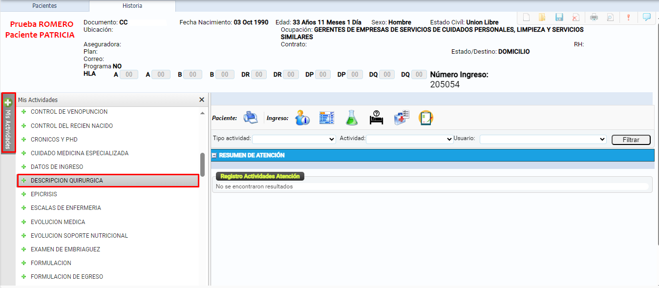The height and width of the screenshot is (288, 659).
Task: Click the save diskette icon
Action: (x=559, y=17)
